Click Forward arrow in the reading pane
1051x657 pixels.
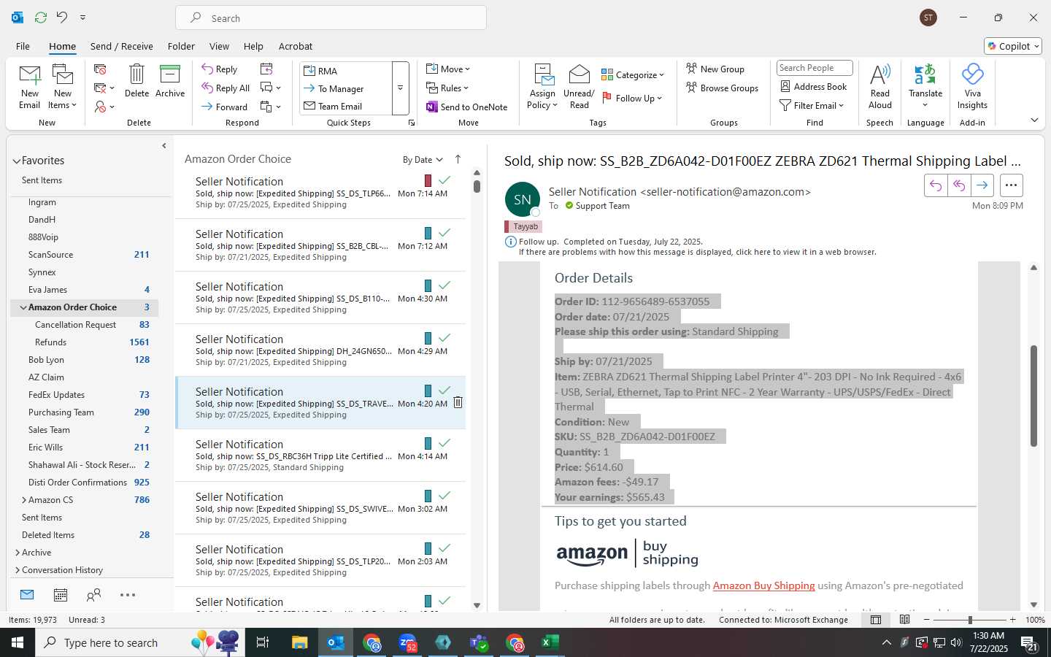[982, 185]
